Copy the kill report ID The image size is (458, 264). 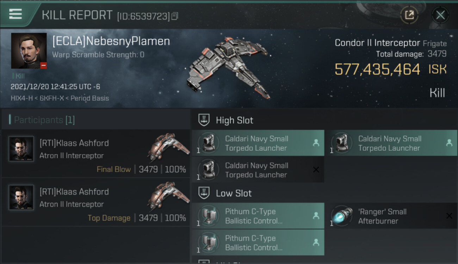175,16
